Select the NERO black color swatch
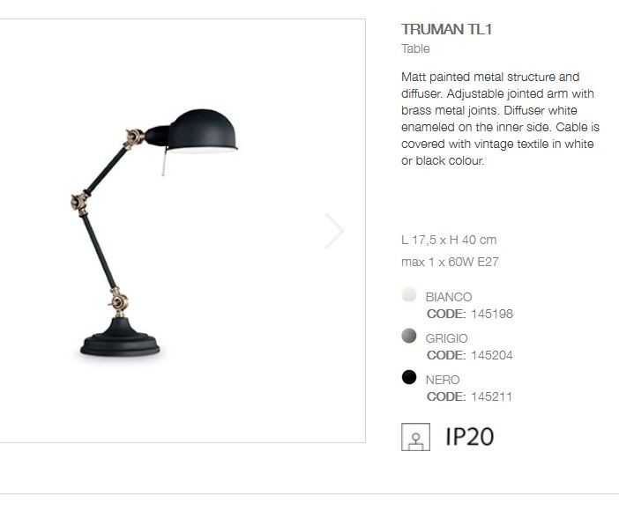 pyautogui.click(x=409, y=377)
